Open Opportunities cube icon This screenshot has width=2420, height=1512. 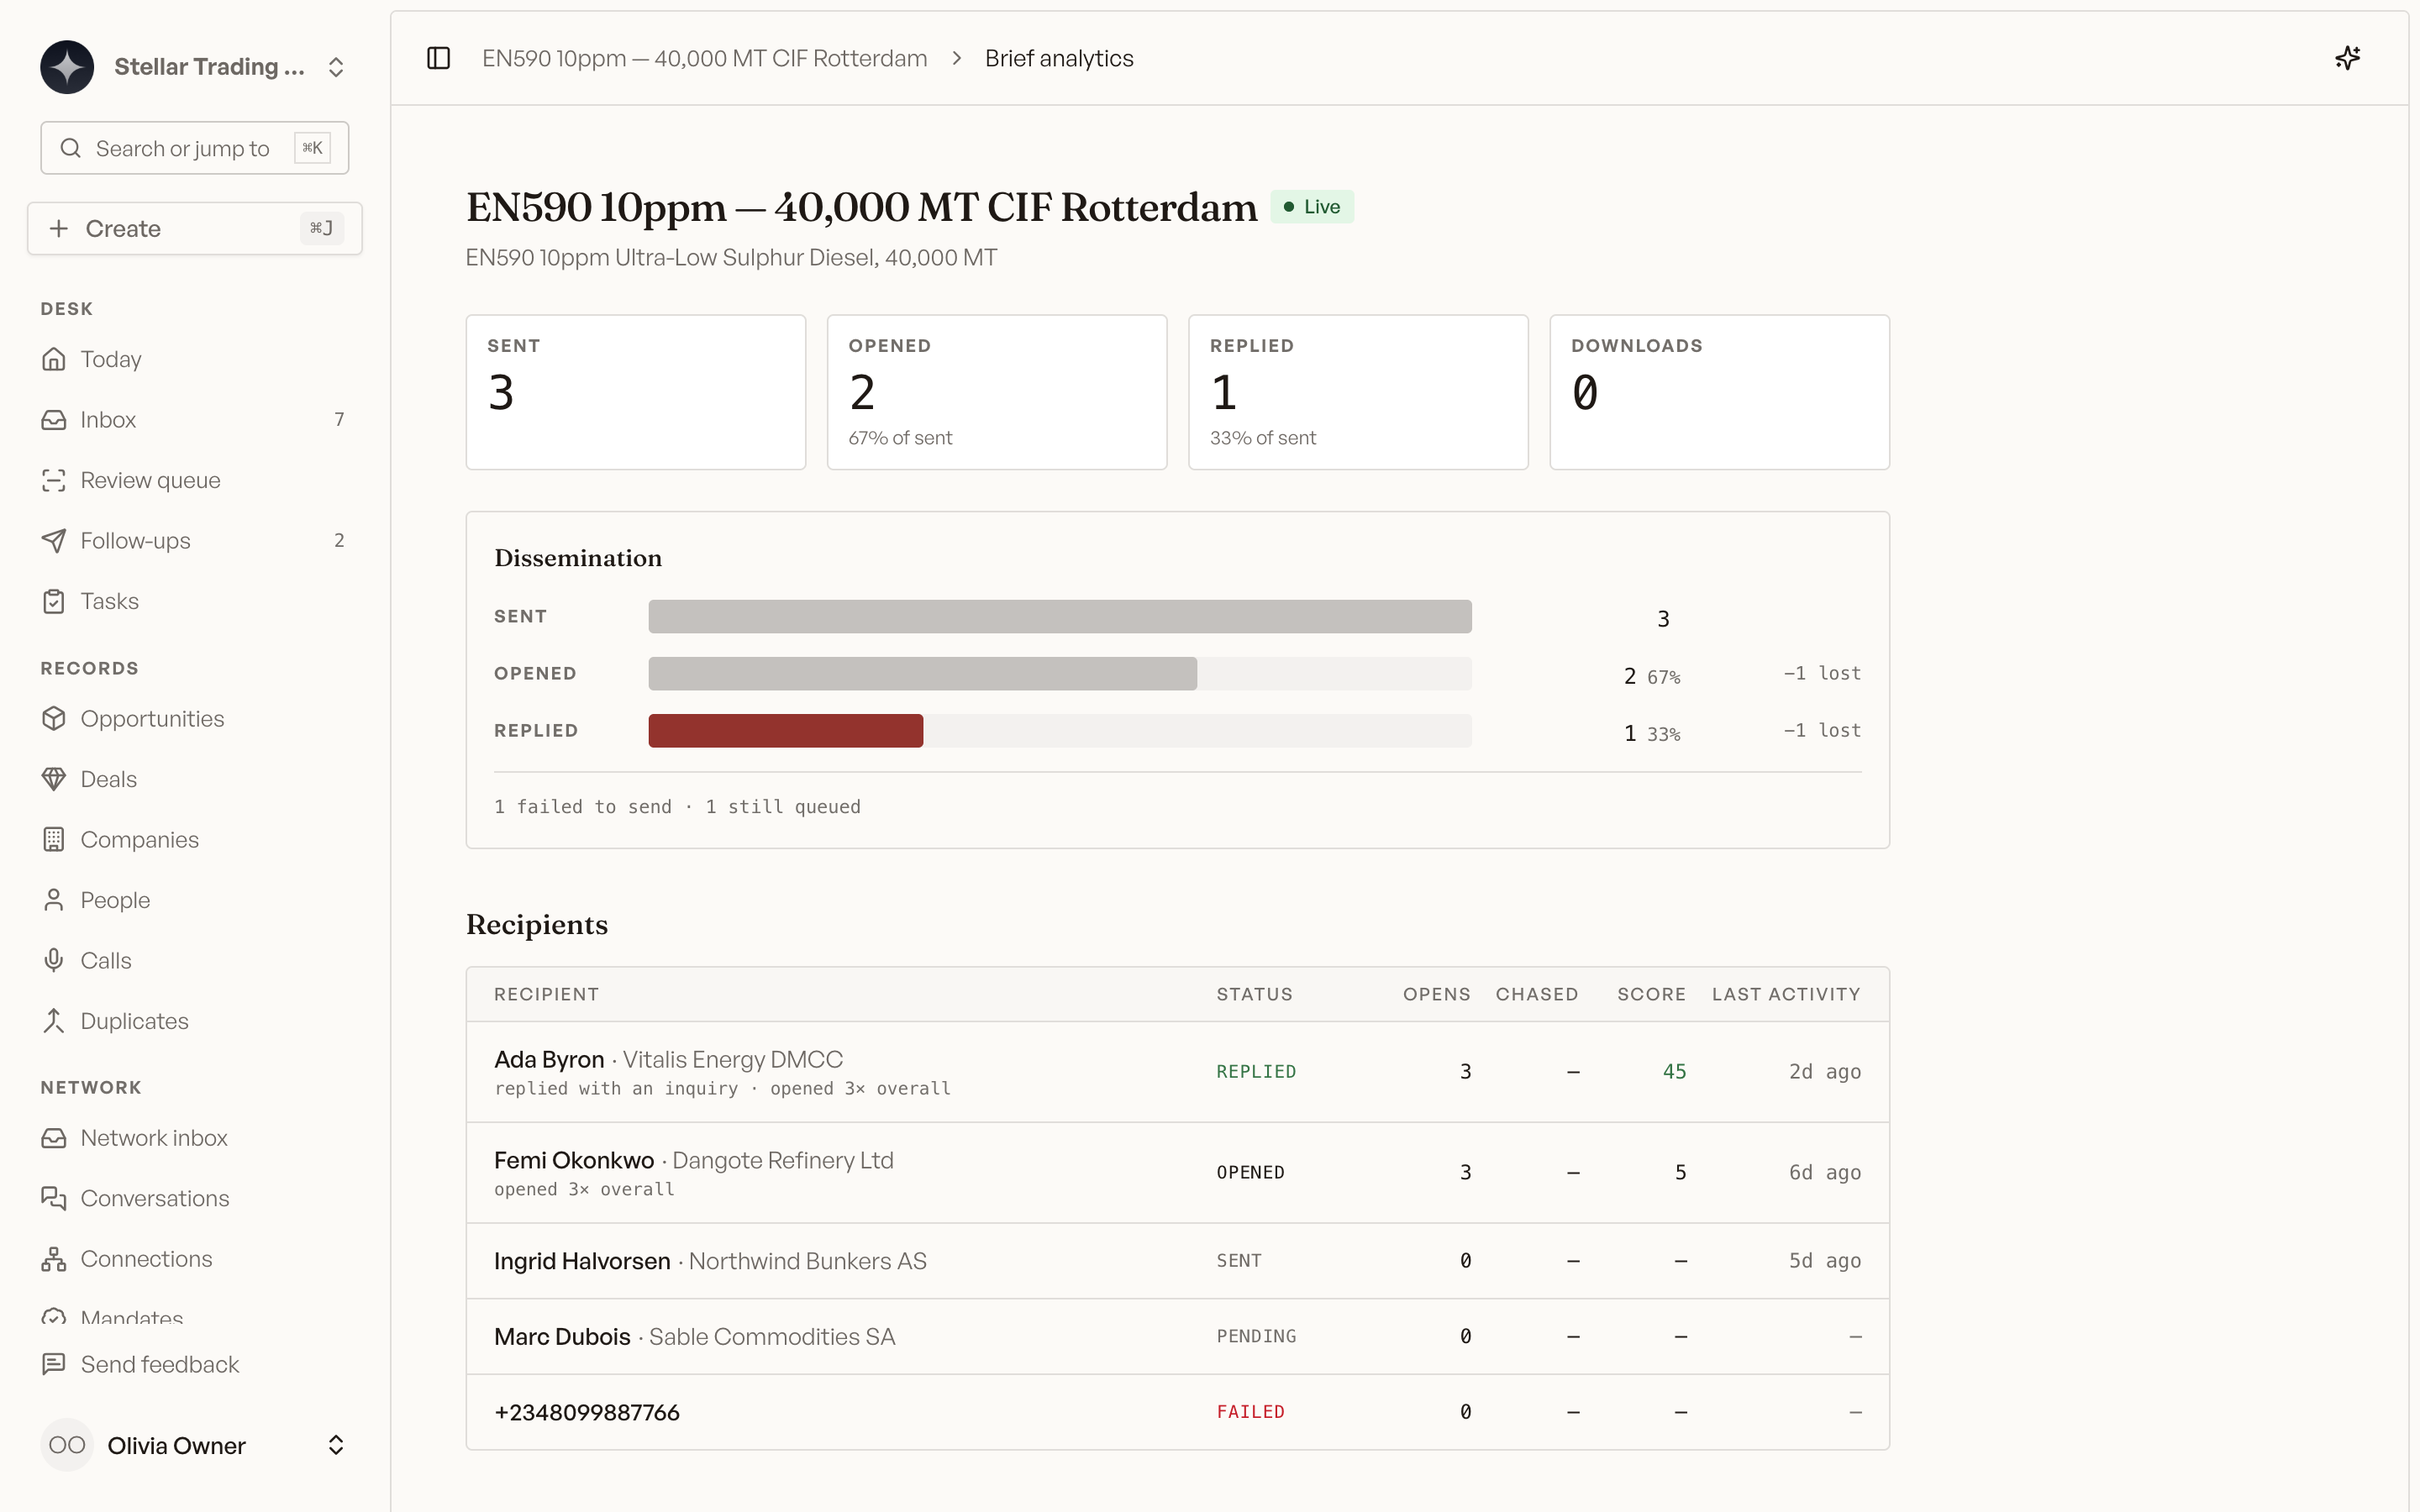pos(54,719)
